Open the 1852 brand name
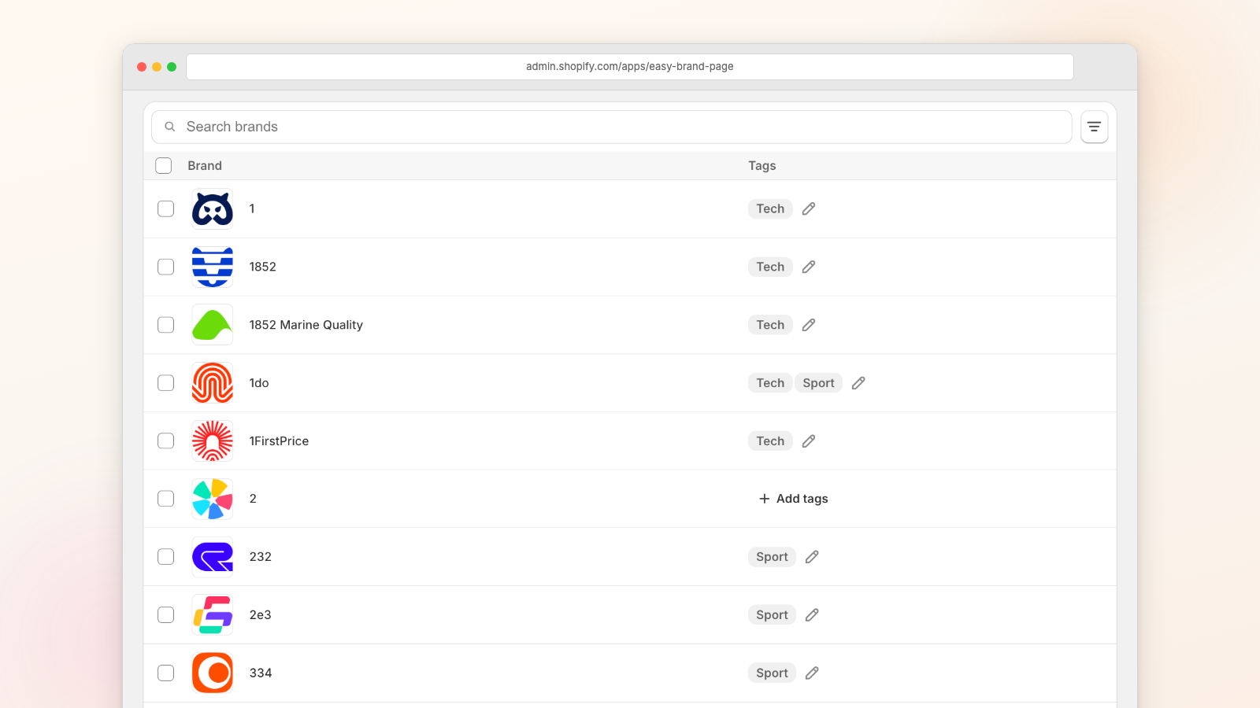 [262, 267]
